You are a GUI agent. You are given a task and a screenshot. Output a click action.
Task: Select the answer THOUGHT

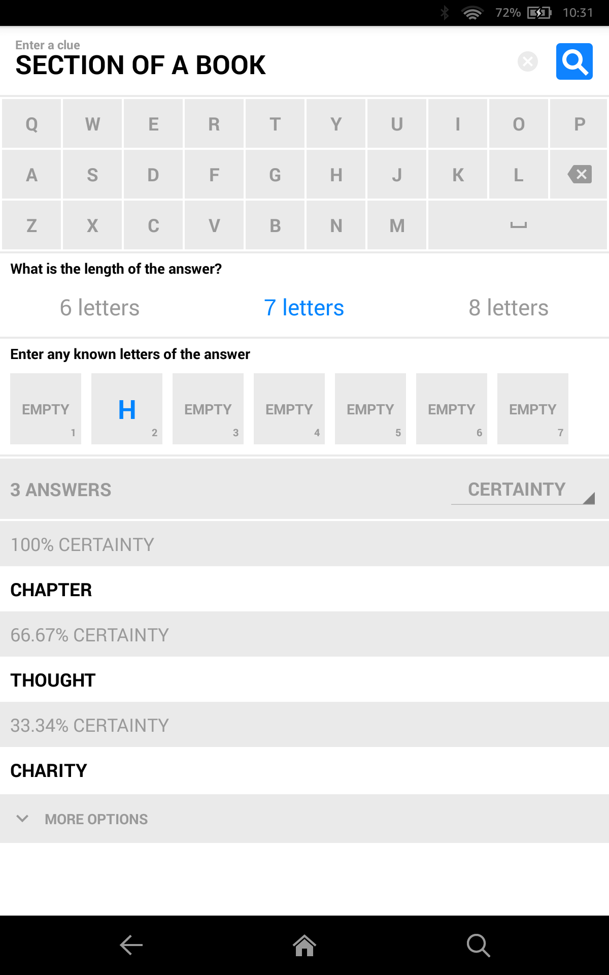point(53,680)
